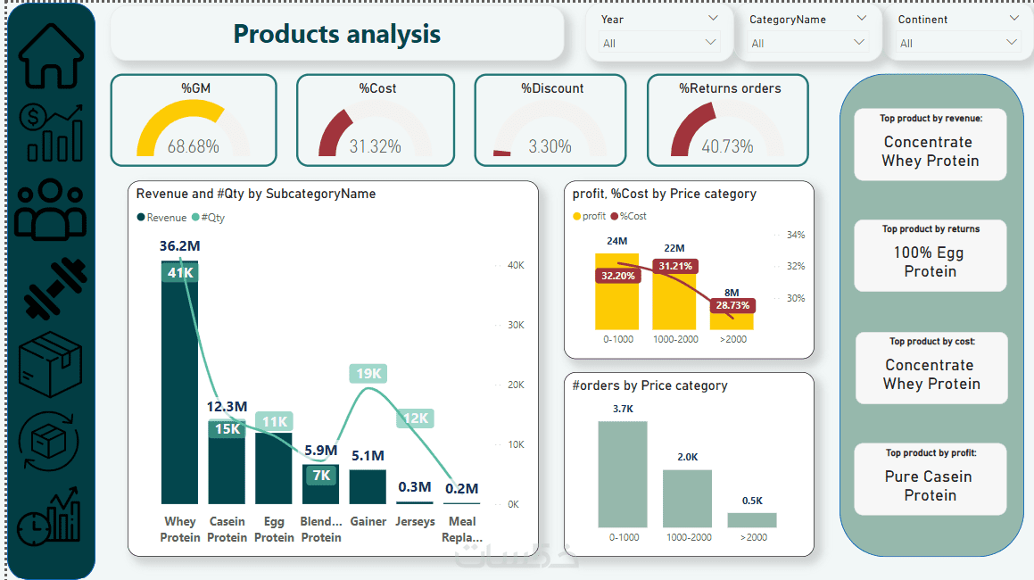
Task: Open the returns box with arrows icon
Action: pyautogui.click(x=51, y=440)
